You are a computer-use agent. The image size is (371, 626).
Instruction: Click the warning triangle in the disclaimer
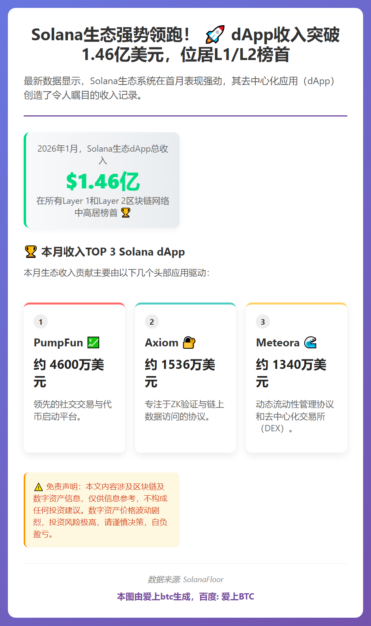pyautogui.click(x=38, y=487)
